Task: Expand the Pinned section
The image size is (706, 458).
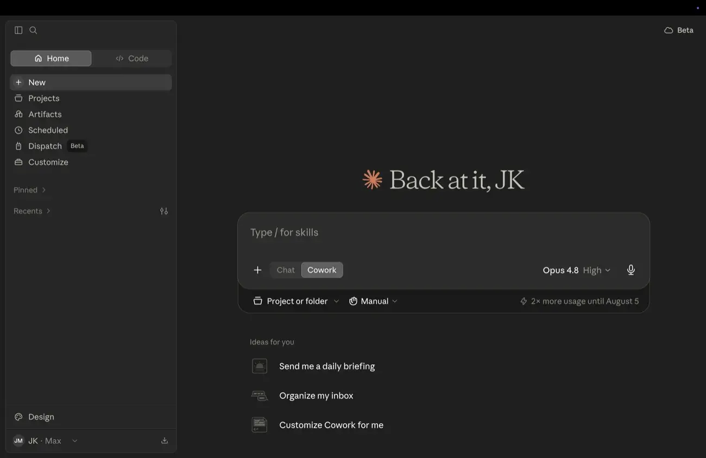Action: [x=30, y=190]
